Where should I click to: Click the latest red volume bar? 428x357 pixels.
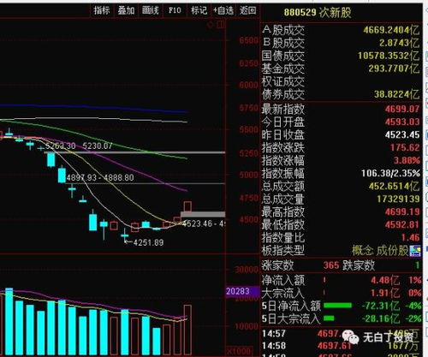187,330
